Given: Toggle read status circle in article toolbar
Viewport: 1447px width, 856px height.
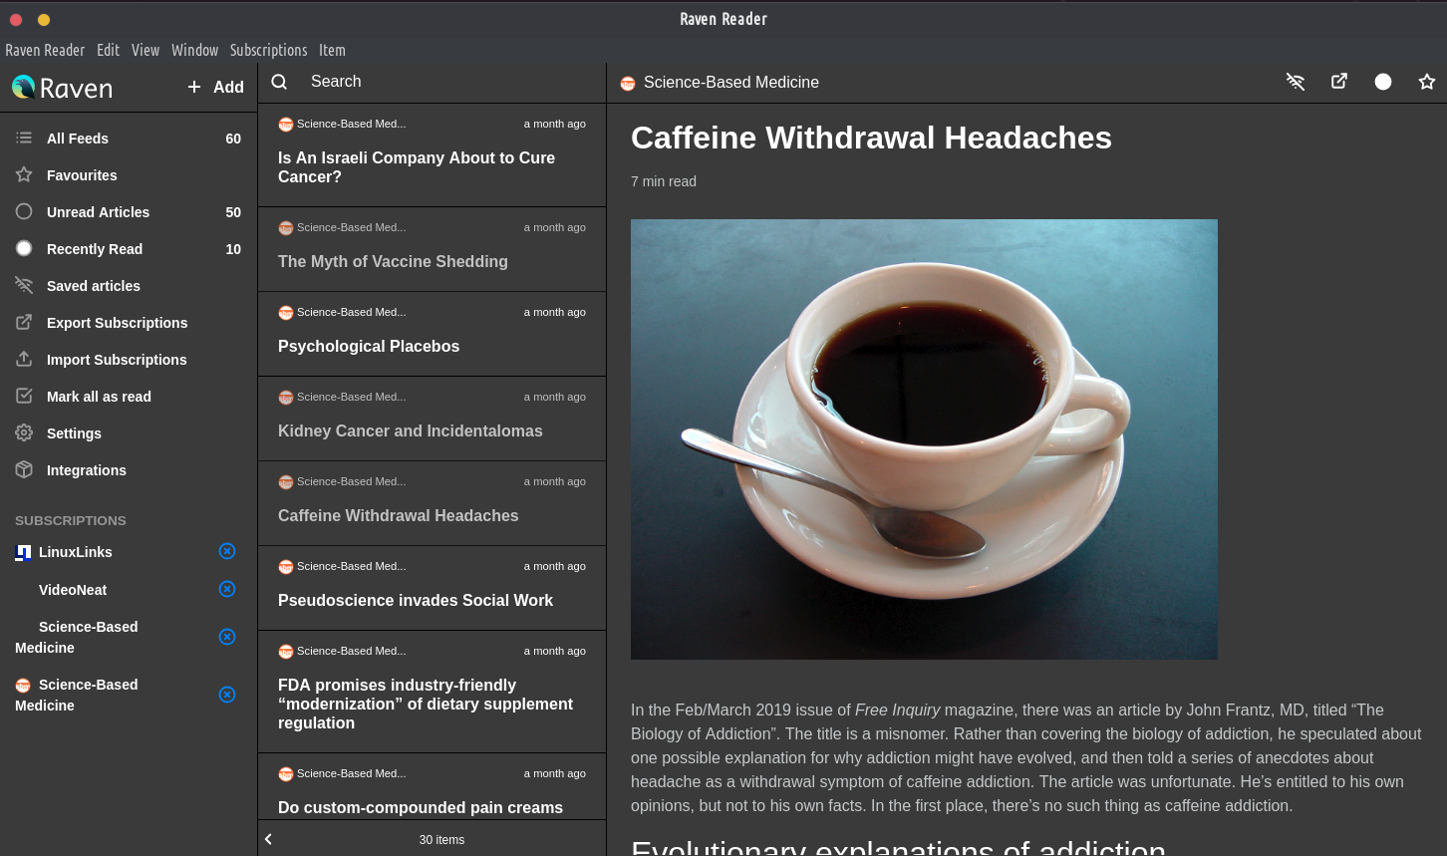Looking at the screenshot, I should [x=1382, y=82].
